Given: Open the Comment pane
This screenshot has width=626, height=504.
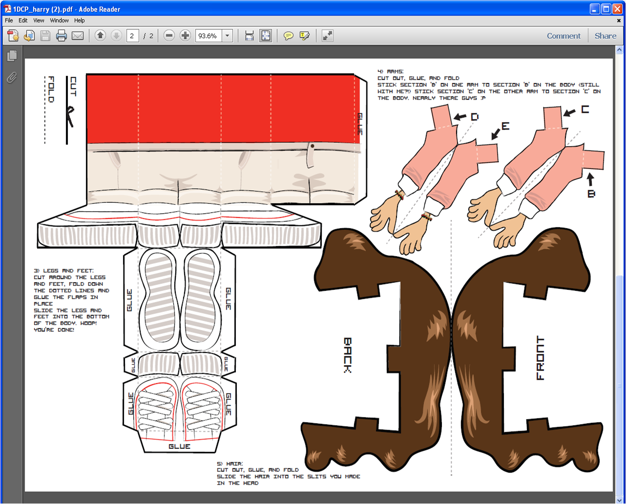Looking at the screenshot, I should (563, 36).
